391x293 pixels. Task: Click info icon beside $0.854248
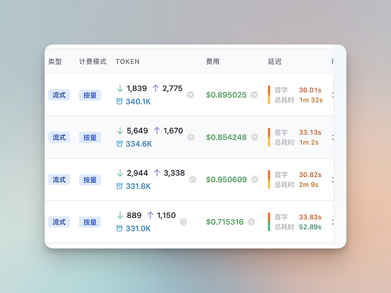[254, 137]
